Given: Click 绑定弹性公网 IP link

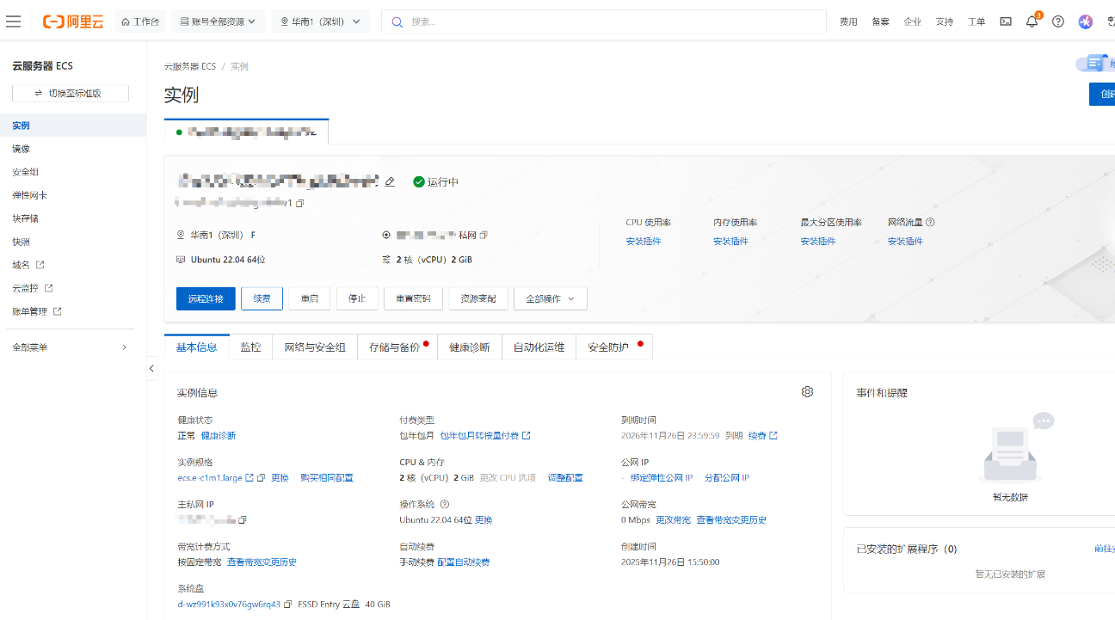Looking at the screenshot, I should click(x=661, y=478).
